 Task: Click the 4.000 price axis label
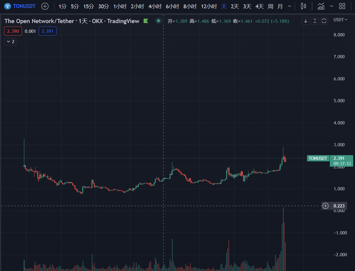pyautogui.click(x=339, y=123)
